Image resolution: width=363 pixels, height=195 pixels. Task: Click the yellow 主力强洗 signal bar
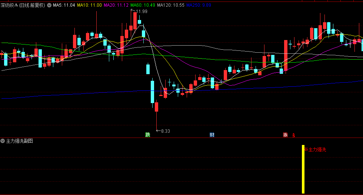303,169
